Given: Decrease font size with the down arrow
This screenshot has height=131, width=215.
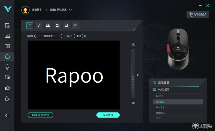Looking at the screenshot, I should coord(85,37).
